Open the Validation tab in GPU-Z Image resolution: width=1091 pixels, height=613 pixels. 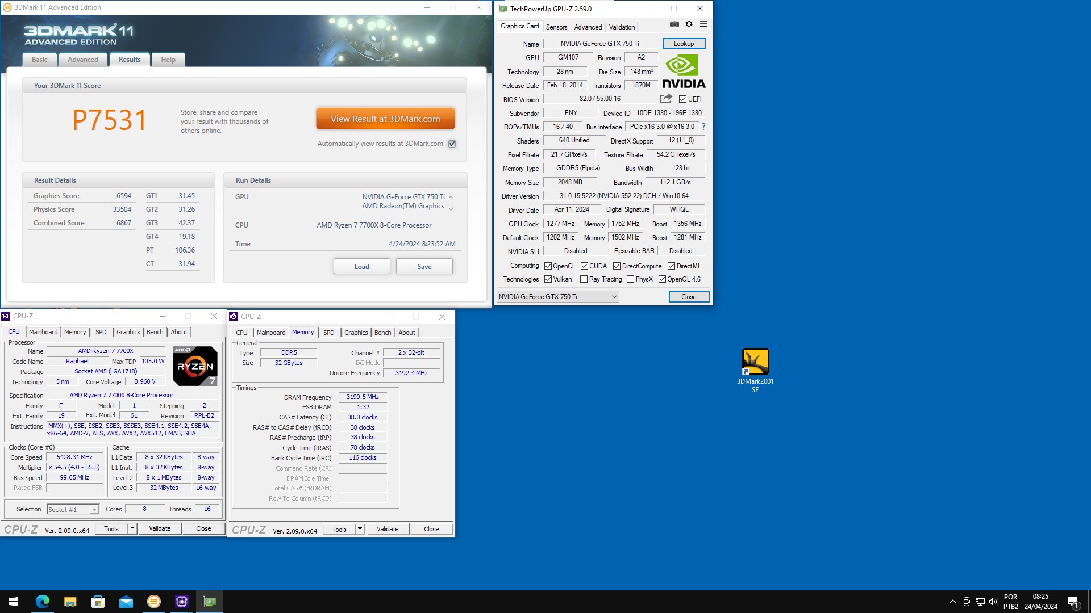pyautogui.click(x=622, y=27)
